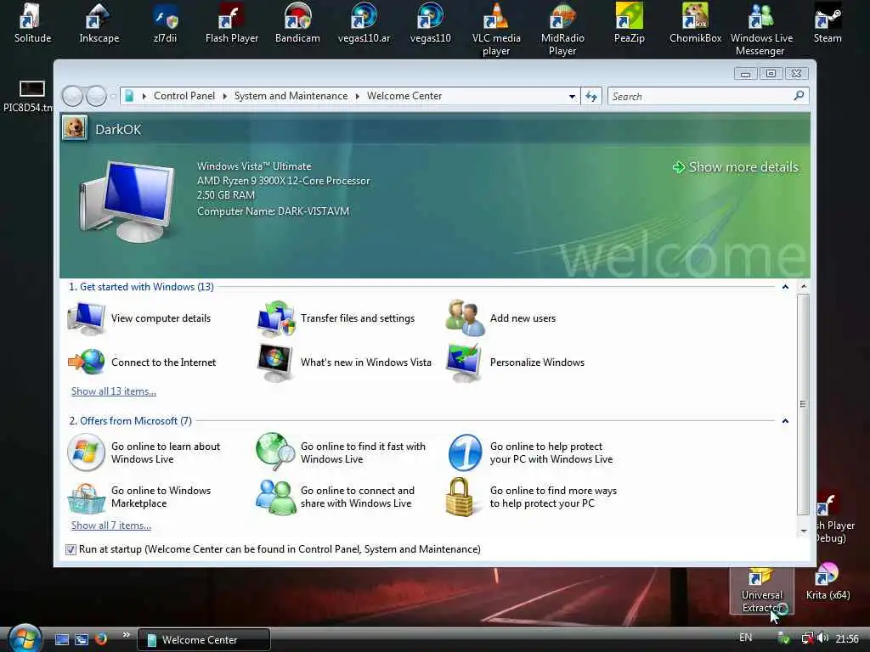Open Transfer files and settings icon
The image size is (870, 652).
(x=276, y=318)
